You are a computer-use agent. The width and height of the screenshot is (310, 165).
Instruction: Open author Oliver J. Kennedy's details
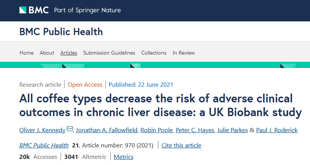point(42,130)
